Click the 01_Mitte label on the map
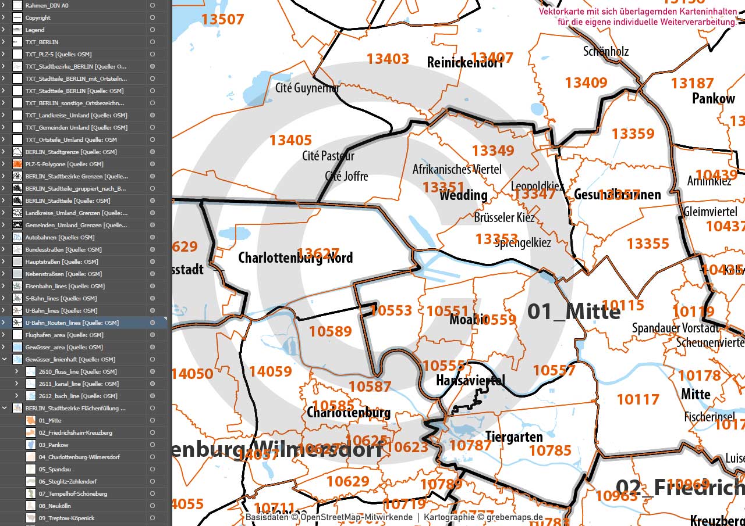The width and height of the screenshot is (745, 526). (x=573, y=312)
